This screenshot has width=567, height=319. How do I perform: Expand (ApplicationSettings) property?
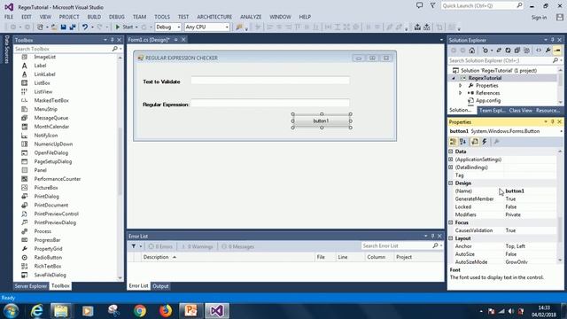click(451, 159)
